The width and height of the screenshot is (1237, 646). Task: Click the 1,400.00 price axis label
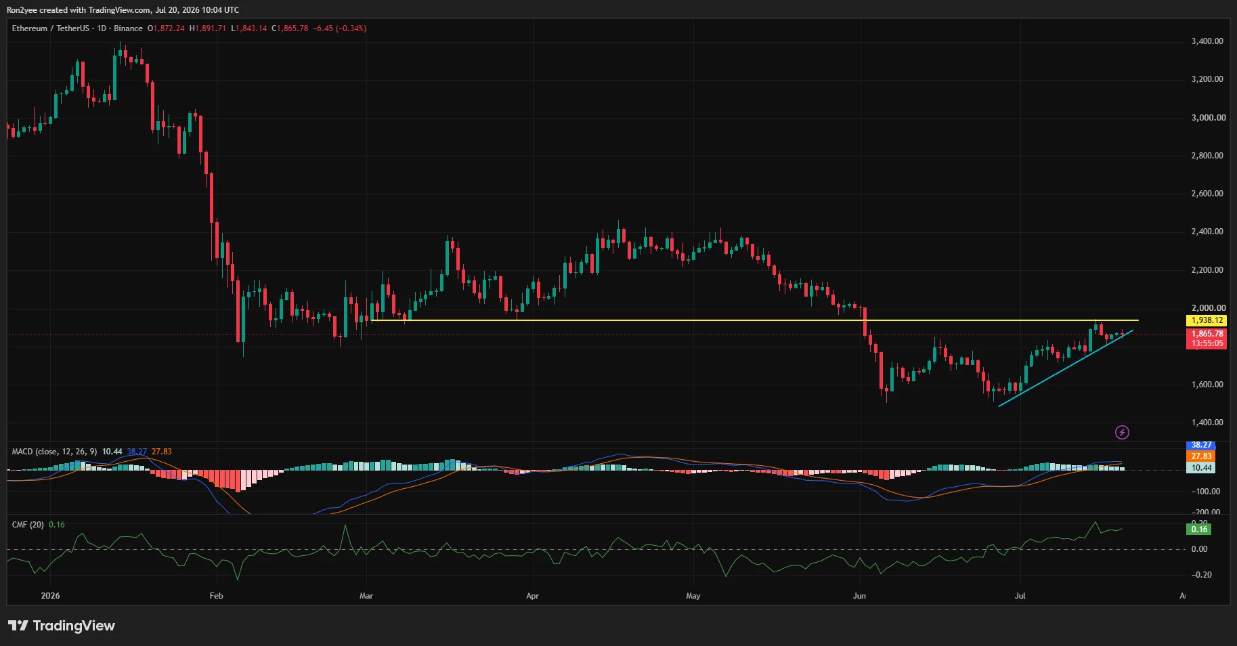[1207, 423]
